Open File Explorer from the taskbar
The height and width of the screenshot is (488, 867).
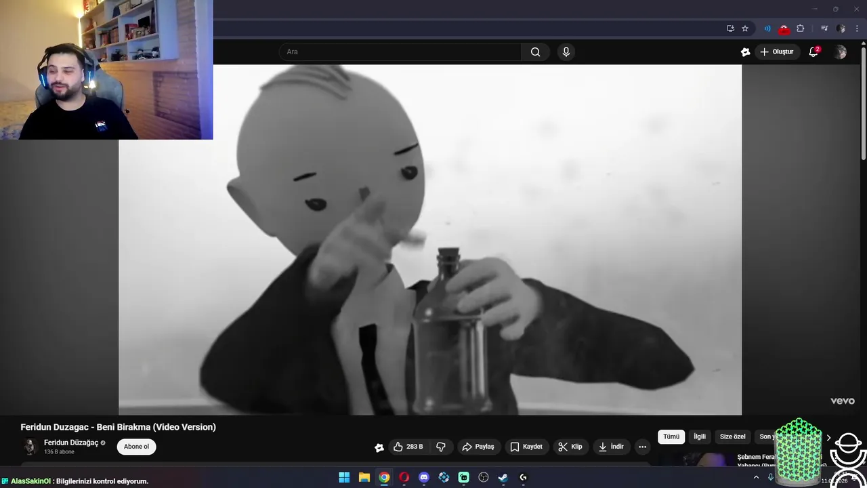coord(364,477)
